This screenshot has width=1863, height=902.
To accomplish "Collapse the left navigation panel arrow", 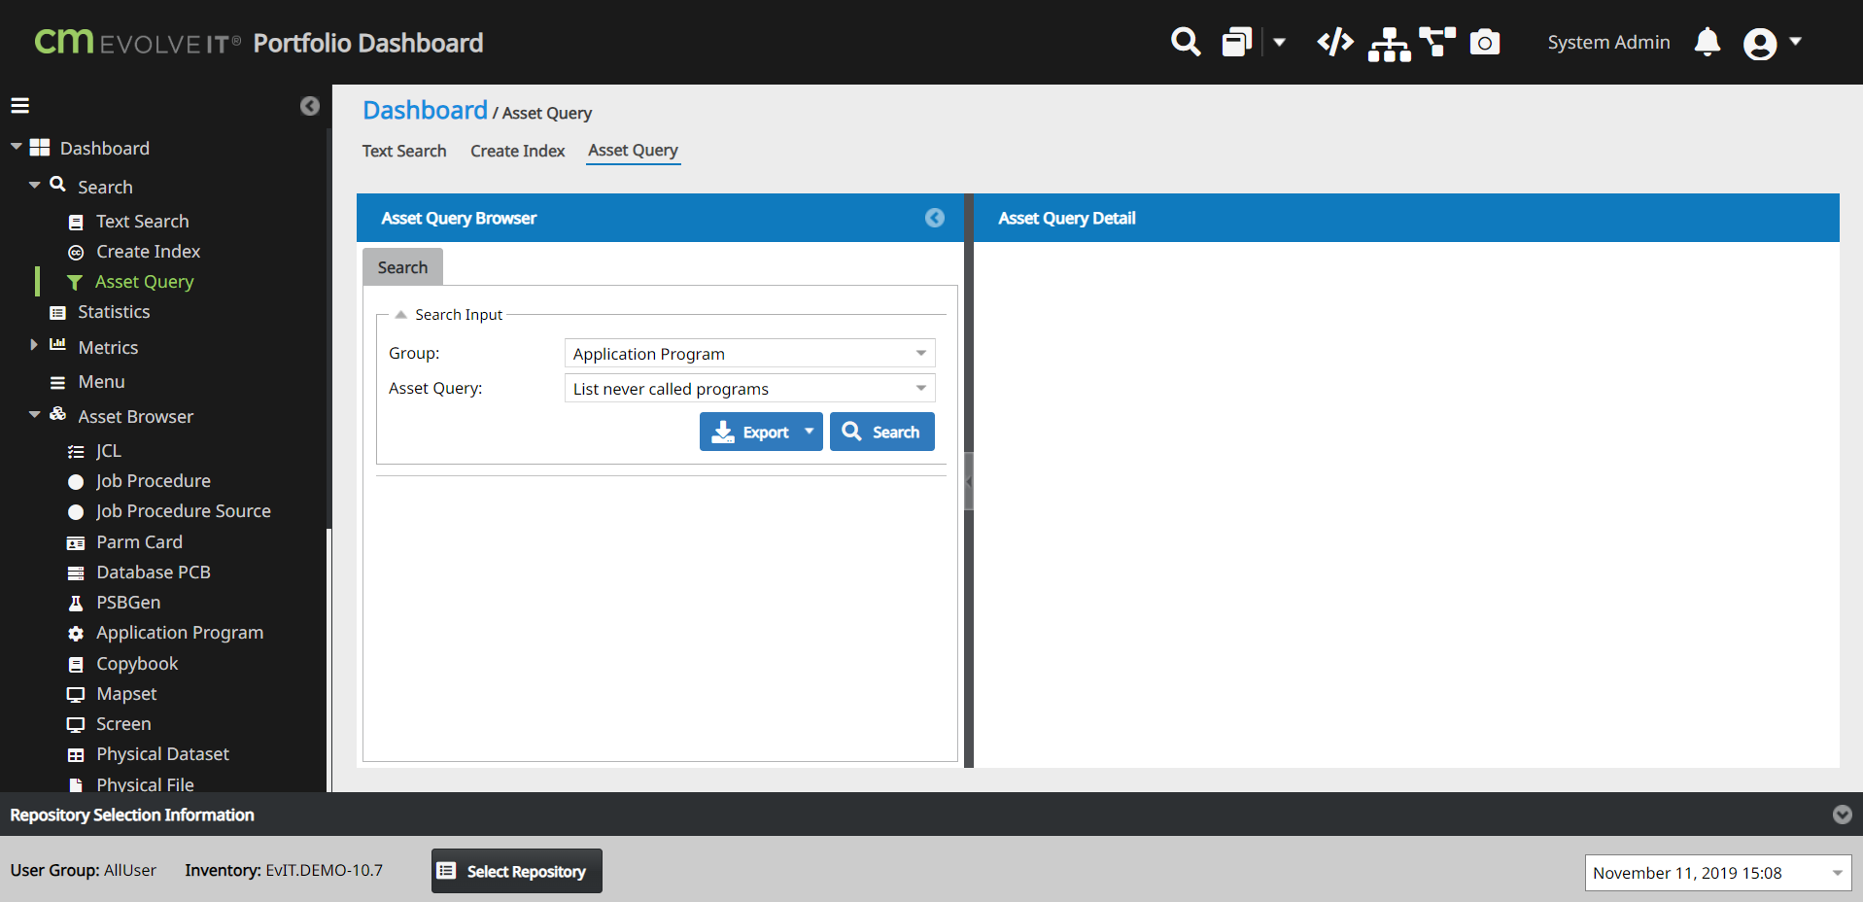I will tap(310, 105).
